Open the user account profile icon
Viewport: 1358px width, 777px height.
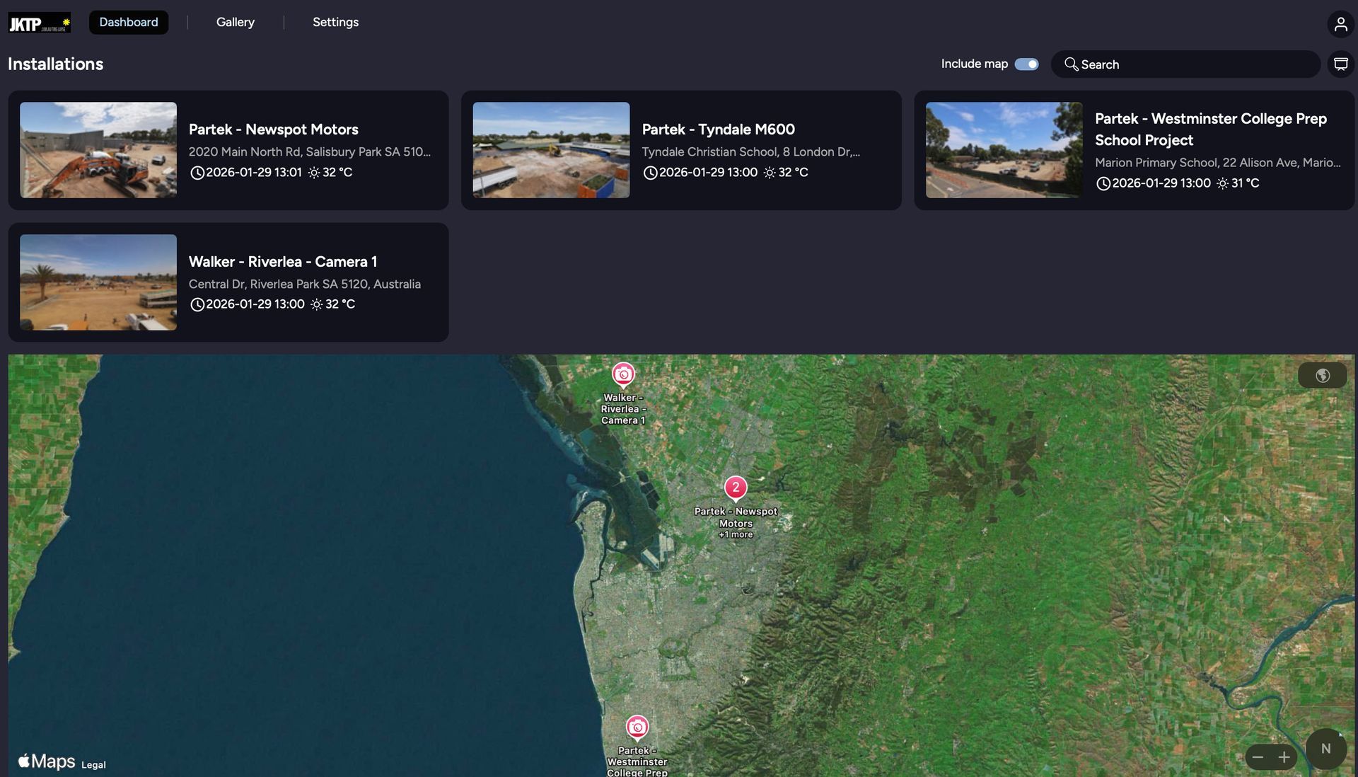click(x=1340, y=24)
